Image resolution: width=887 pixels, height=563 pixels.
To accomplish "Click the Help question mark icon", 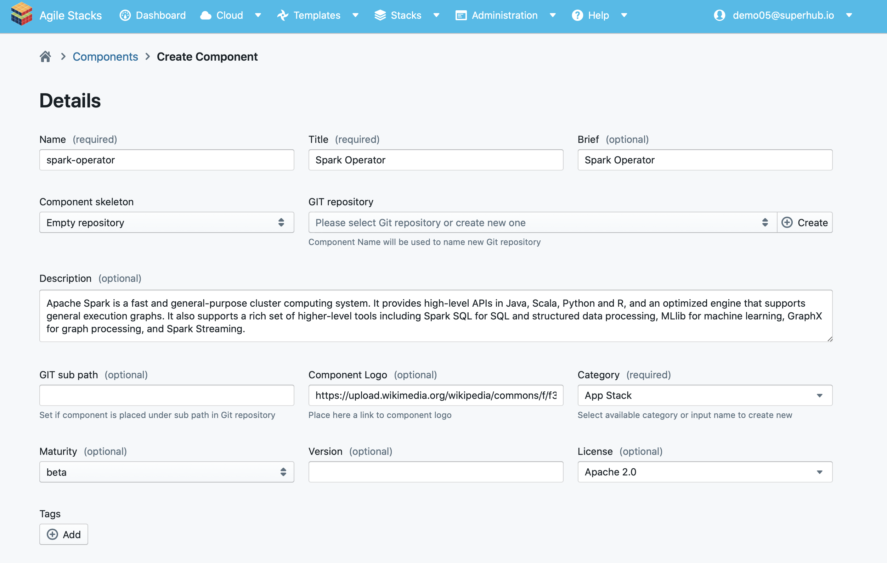I will point(577,15).
